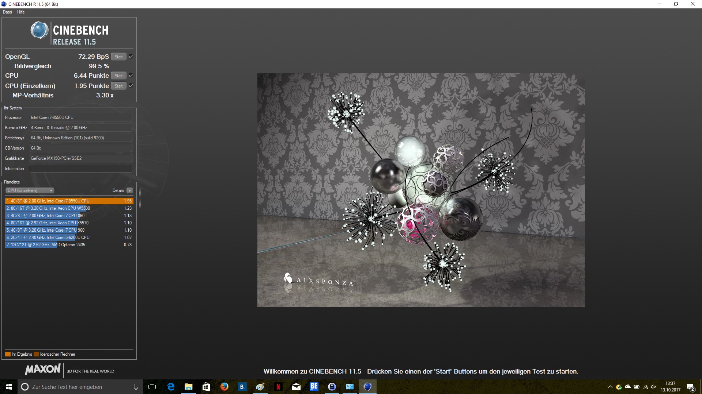Toggle the CPU (Einzelkern) checkbox
The width and height of the screenshot is (702, 394).
(x=131, y=86)
